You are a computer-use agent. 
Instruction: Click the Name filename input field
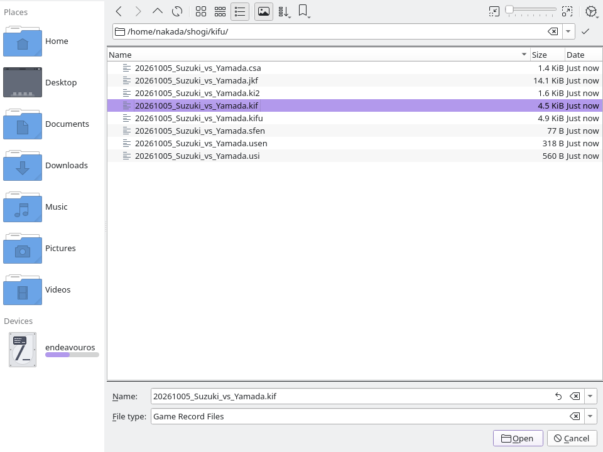point(351,396)
